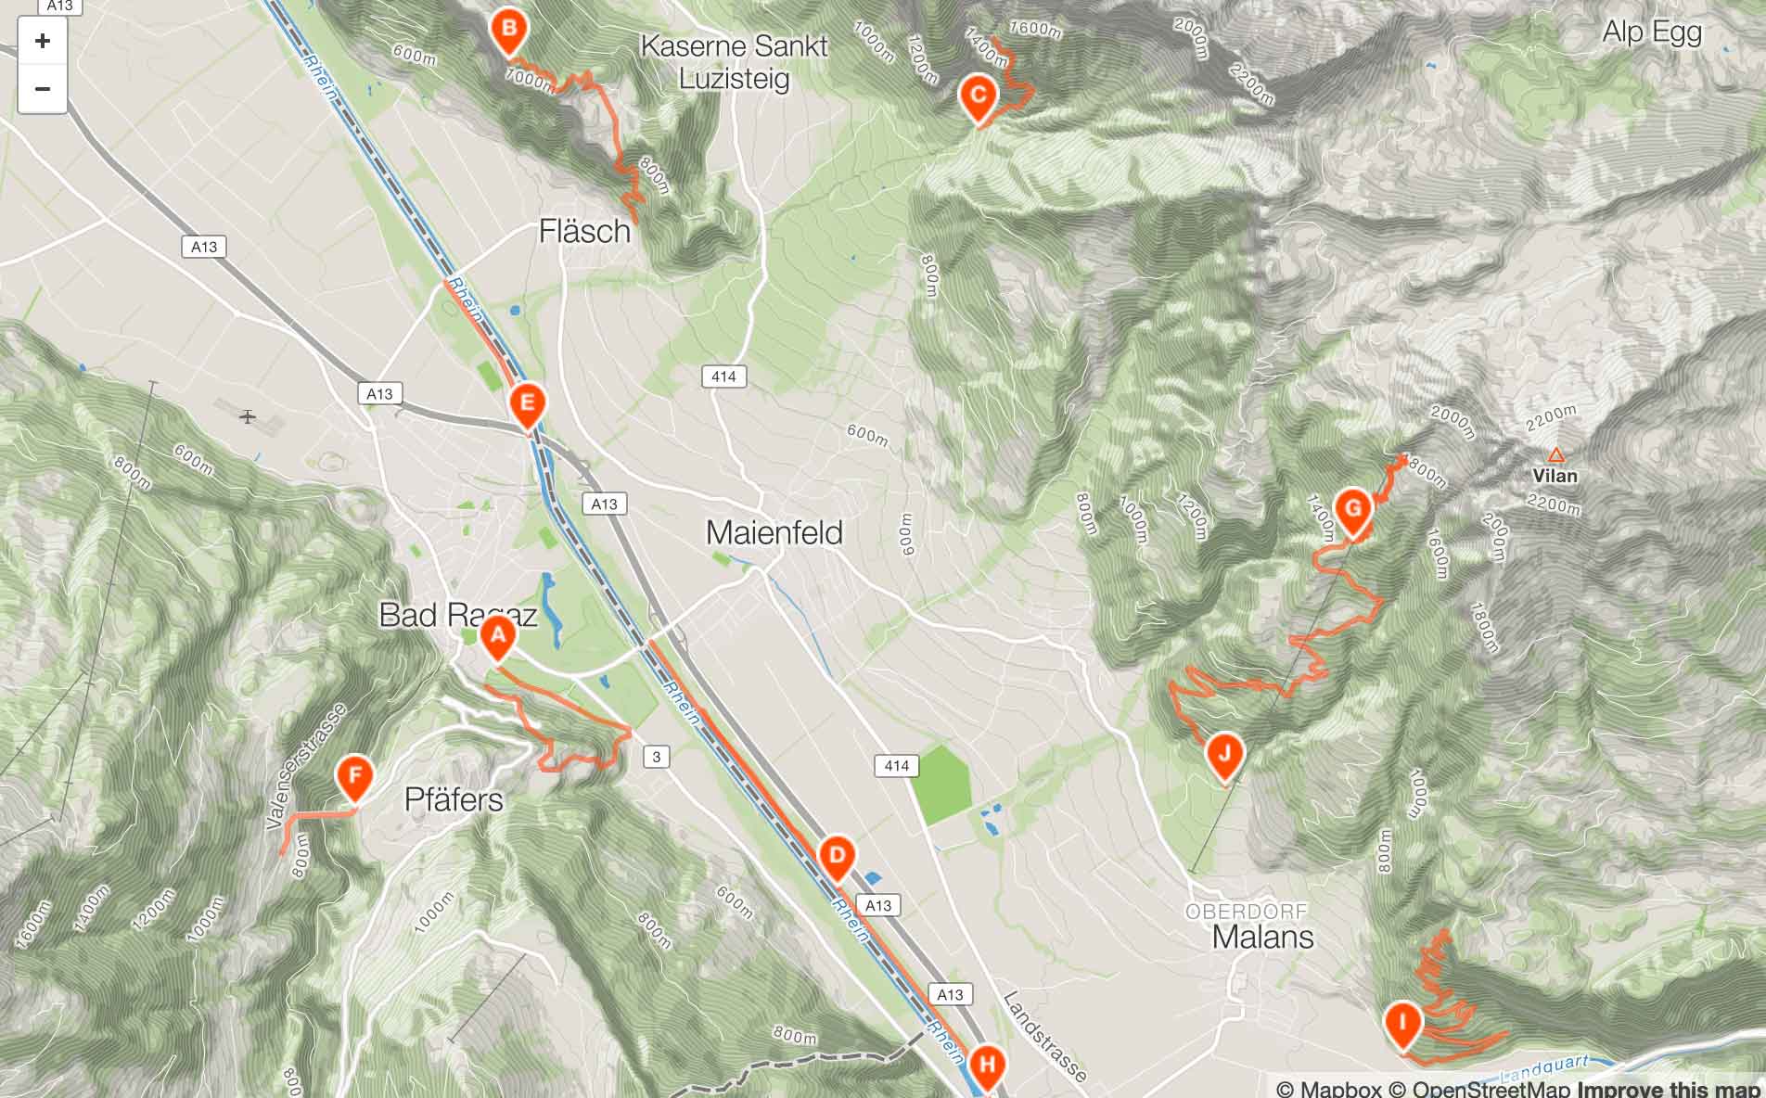The width and height of the screenshot is (1766, 1098).
Task: Open the Mapbox attribution link
Action: click(x=1328, y=1089)
